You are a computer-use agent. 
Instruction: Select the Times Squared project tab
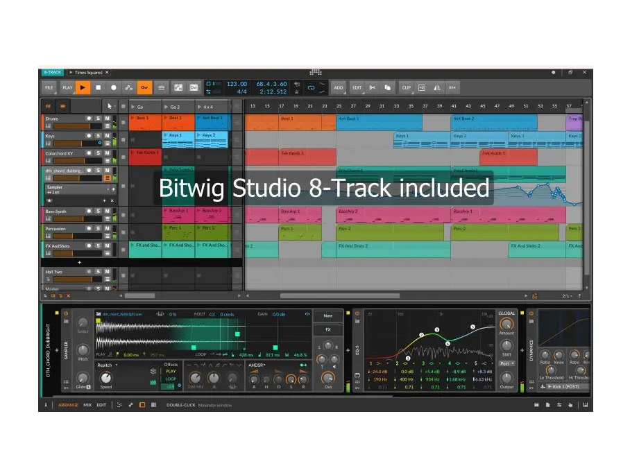click(87, 72)
